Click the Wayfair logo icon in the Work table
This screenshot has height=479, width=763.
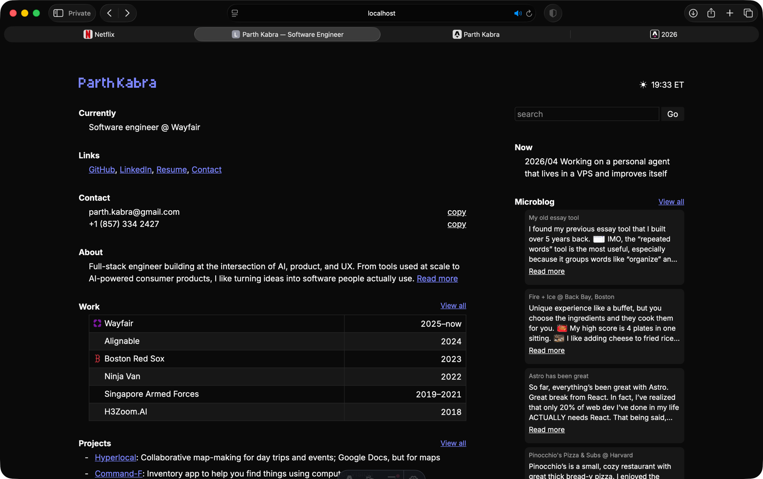pos(97,323)
